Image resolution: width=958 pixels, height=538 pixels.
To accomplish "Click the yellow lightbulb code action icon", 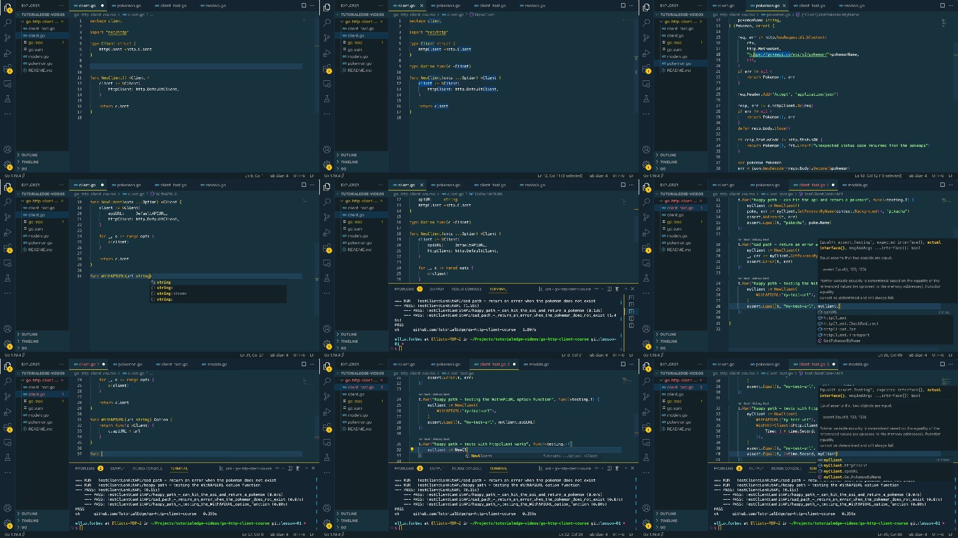I will click(x=412, y=449).
